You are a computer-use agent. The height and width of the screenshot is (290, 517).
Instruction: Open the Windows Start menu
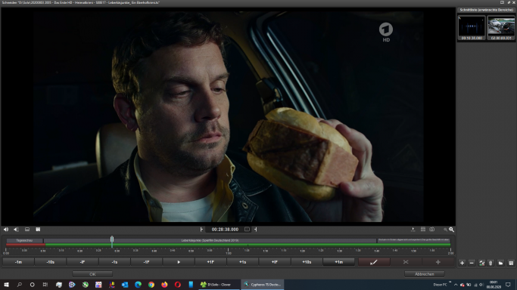6,285
